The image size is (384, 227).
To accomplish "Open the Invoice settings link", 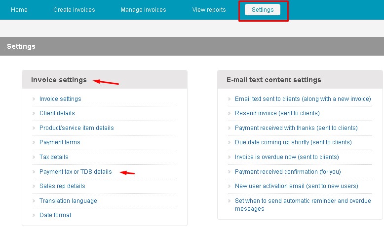I will coord(60,98).
